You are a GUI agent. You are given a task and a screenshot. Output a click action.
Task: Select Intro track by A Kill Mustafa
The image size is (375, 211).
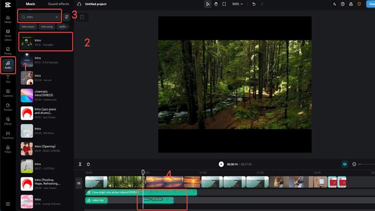click(x=46, y=60)
